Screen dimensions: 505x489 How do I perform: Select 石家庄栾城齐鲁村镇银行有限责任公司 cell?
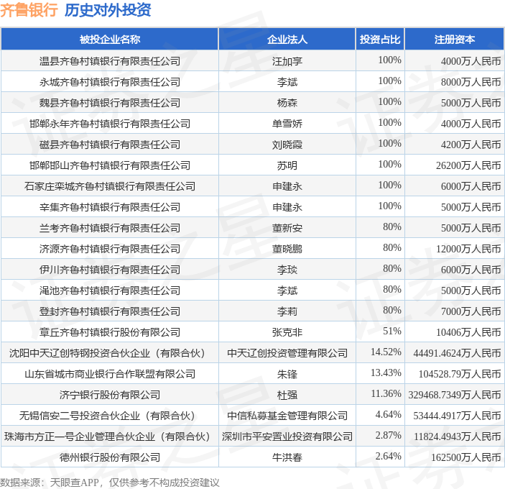coord(109,186)
